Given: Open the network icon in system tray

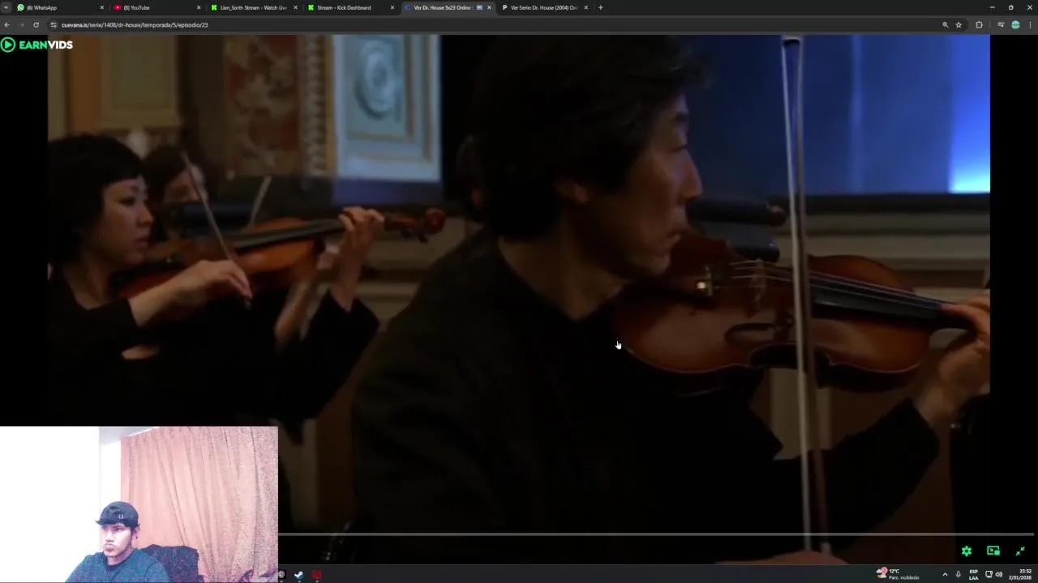Looking at the screenshot, I should click(x=989, y=575).
